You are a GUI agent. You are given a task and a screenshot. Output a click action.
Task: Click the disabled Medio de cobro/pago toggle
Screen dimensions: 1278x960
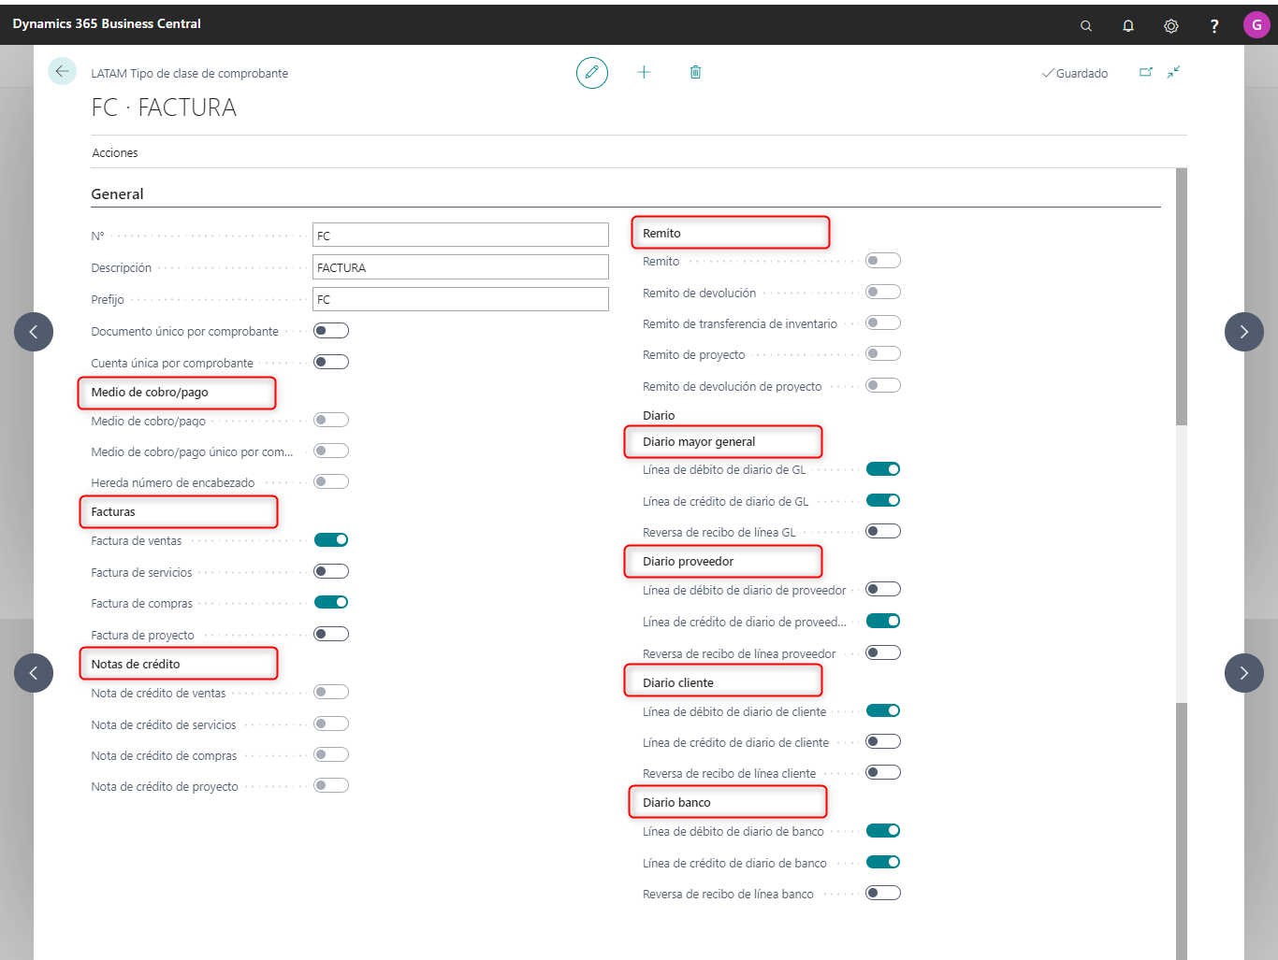pyautogui.click(x=331, y=420)
